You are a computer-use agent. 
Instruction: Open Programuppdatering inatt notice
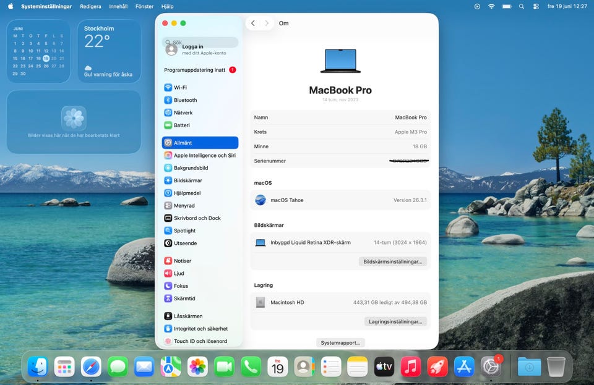[x=200, y=70]
